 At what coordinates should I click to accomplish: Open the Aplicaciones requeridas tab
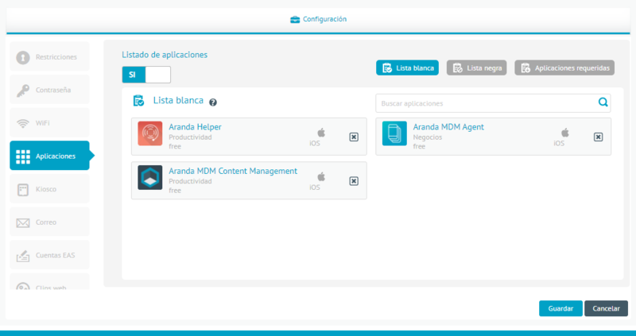564,68
